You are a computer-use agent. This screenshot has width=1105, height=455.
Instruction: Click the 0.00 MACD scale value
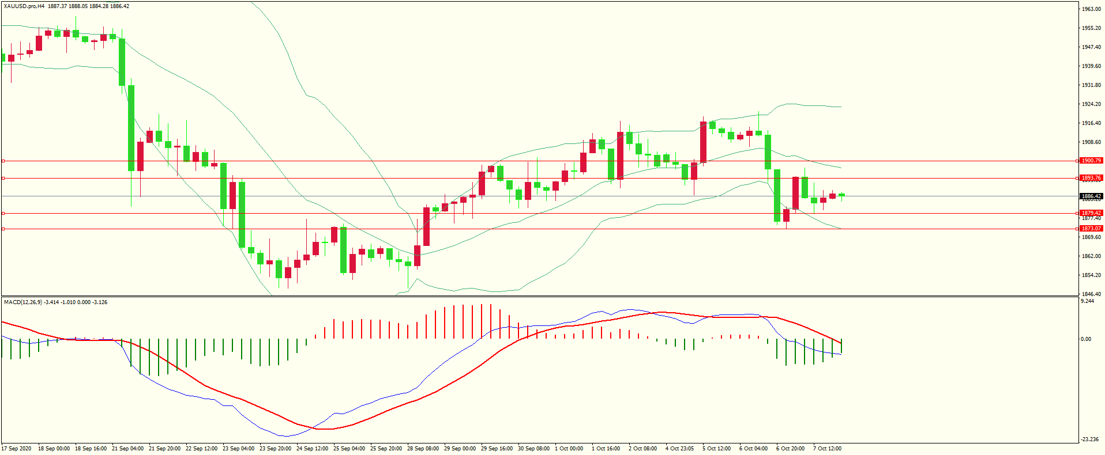point(1086,339)
